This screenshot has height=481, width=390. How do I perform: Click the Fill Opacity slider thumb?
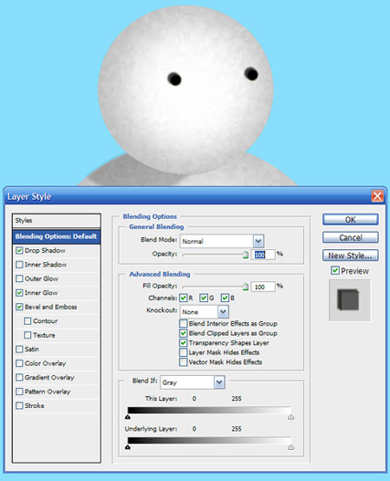245,287
